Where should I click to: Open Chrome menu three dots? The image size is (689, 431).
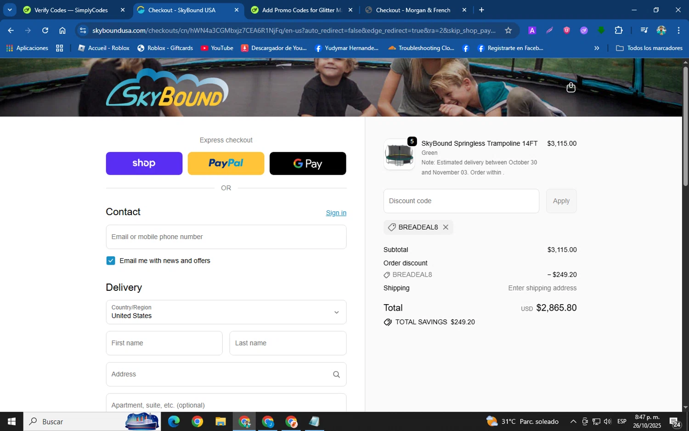[x=678, y=30]
